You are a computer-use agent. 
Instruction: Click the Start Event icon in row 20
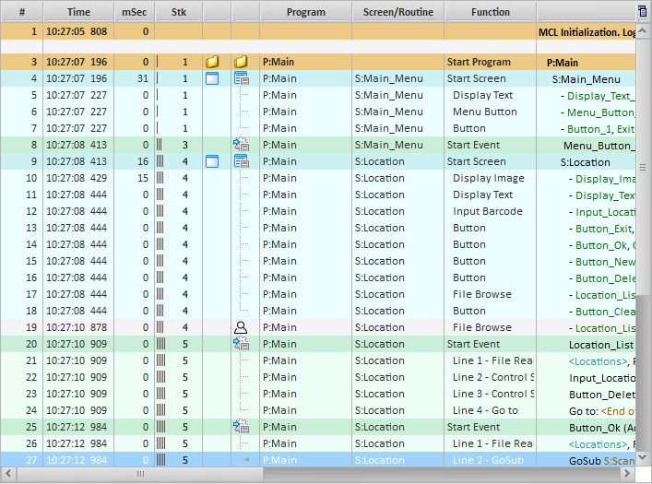tap(242, 344)
